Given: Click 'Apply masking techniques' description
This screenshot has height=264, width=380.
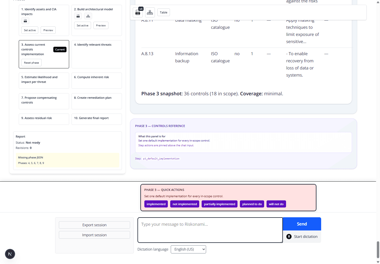Looking at the screenshot, I should click(302, 31).
